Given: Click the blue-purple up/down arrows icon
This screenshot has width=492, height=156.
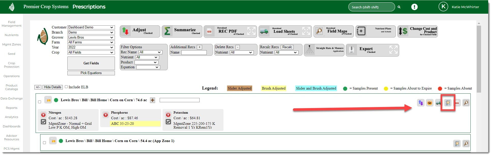Looking at the screenshot, I should (x=421, y=103).
